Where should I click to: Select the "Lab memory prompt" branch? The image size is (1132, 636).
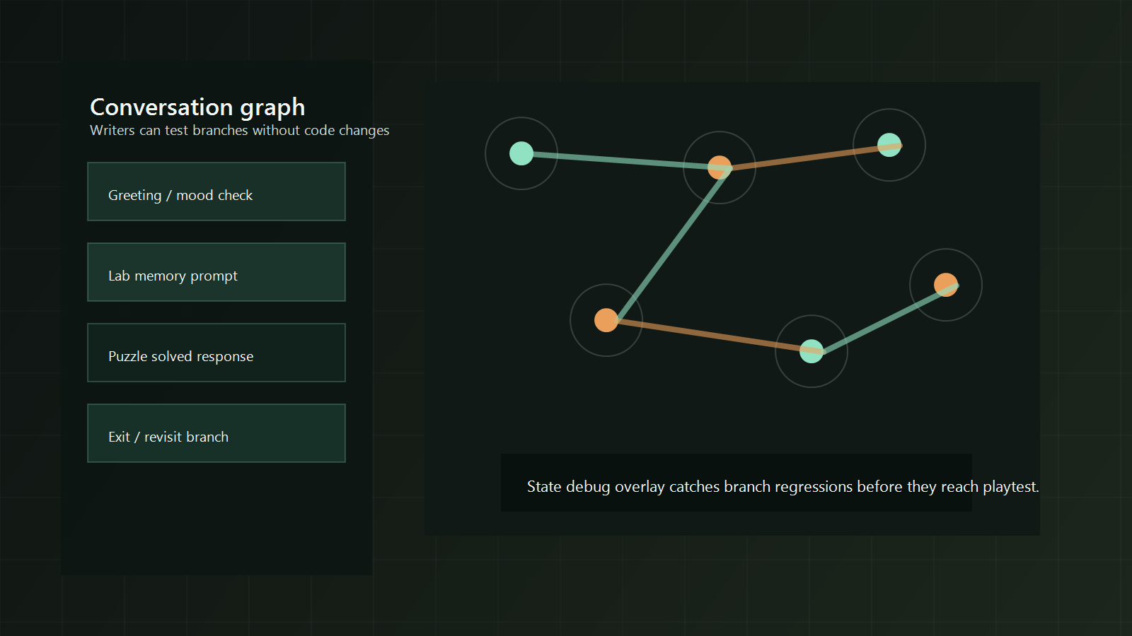coord(216,272)
